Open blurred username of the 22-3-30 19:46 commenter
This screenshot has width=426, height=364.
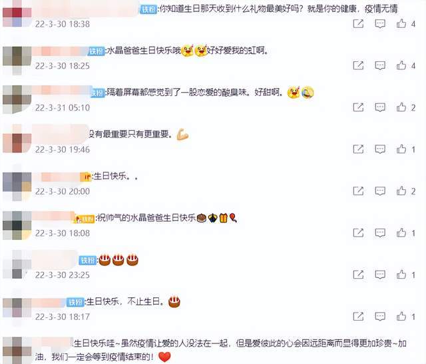pos(61,134)
